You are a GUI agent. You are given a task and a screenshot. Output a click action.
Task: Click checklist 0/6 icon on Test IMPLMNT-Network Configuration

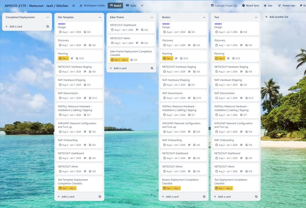coord(247,132)
